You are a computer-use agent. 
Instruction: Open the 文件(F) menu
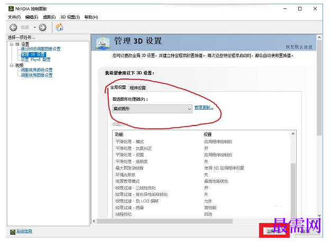coord(14,17)
